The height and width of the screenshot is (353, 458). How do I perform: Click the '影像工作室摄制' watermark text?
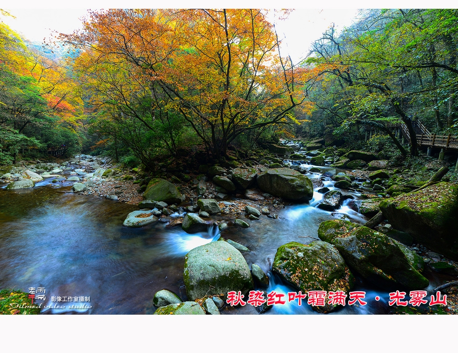click(x=70, y=299)
